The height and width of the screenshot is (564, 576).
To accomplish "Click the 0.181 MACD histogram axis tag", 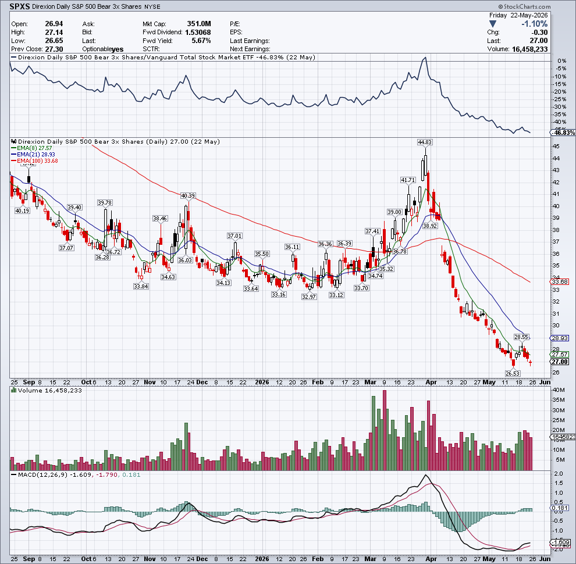I will tap(560, 508).
